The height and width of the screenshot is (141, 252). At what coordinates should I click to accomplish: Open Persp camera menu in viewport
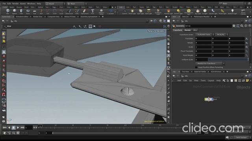(150, 31)
